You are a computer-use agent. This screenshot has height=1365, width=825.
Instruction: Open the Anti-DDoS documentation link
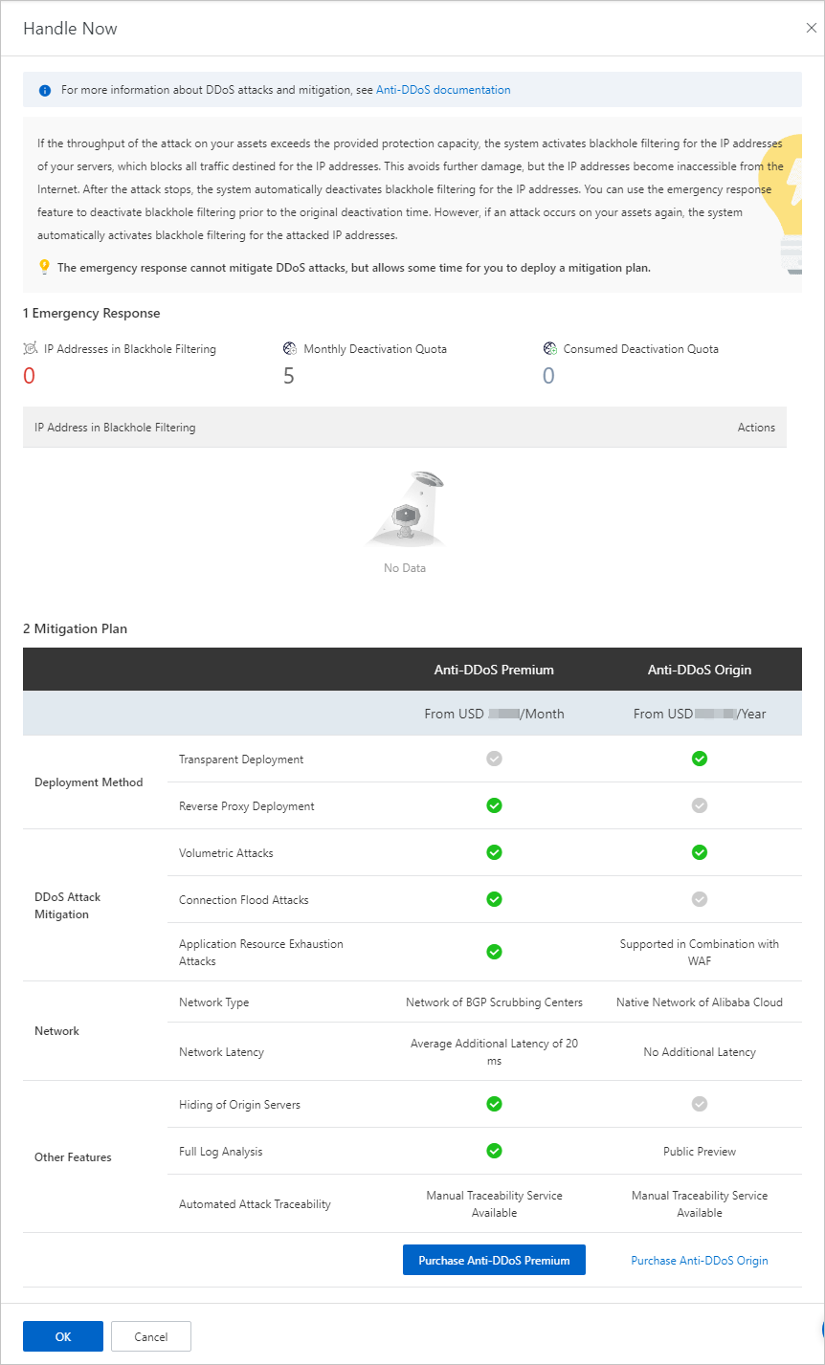click(x=443, y=90)
